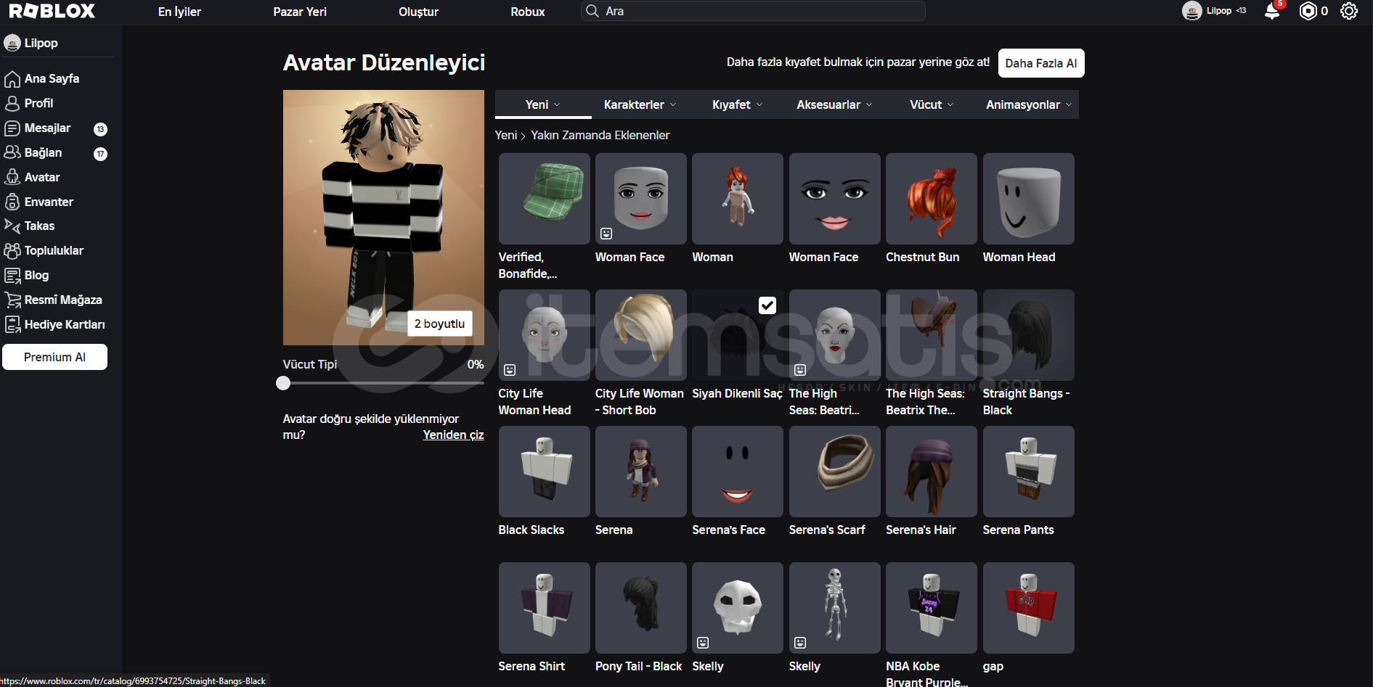Open Takas from the sidebar
This screenshot has height=687, width=1373.
coord(39,226)
